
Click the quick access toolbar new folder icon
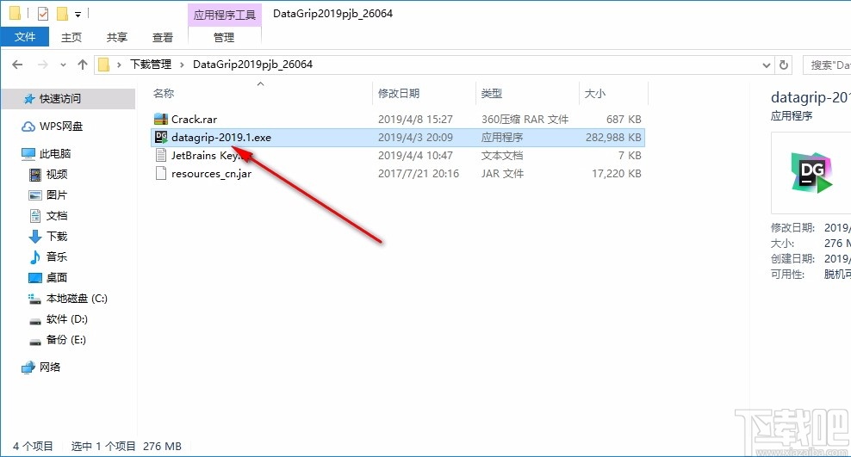coord(62,13)
